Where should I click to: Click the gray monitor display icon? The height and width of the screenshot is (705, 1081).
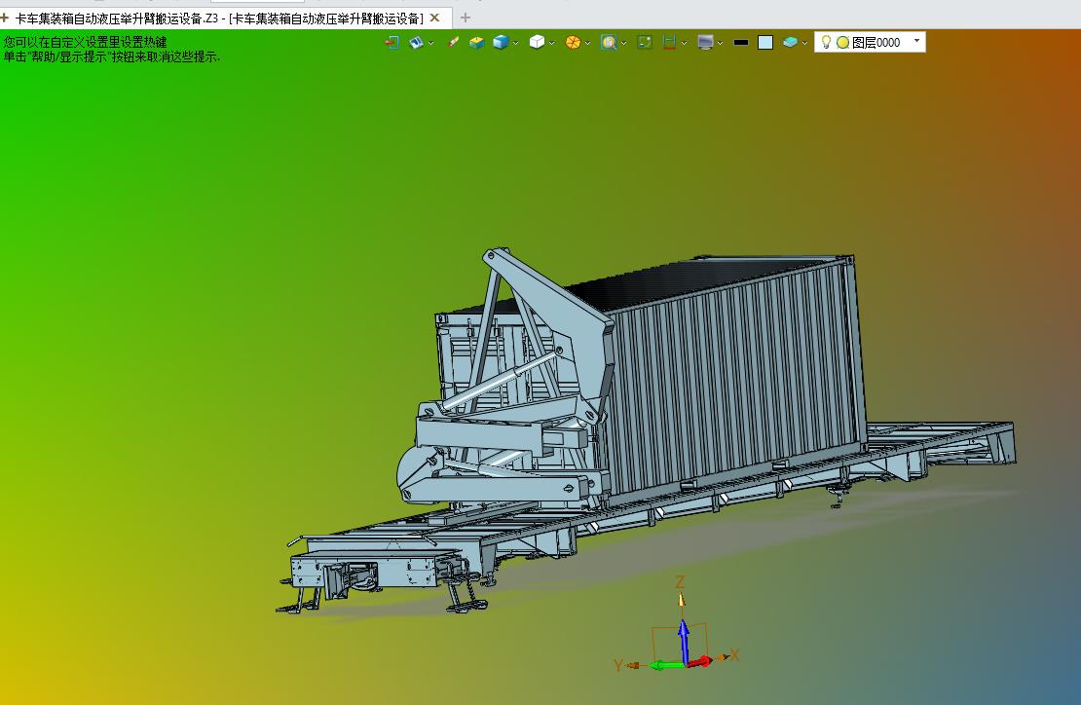click(x=704, y=43)
